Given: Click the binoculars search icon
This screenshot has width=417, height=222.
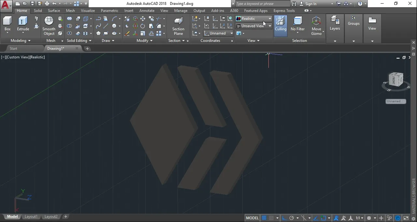Looking at the screenshot, I should click(x=294, y=4).
